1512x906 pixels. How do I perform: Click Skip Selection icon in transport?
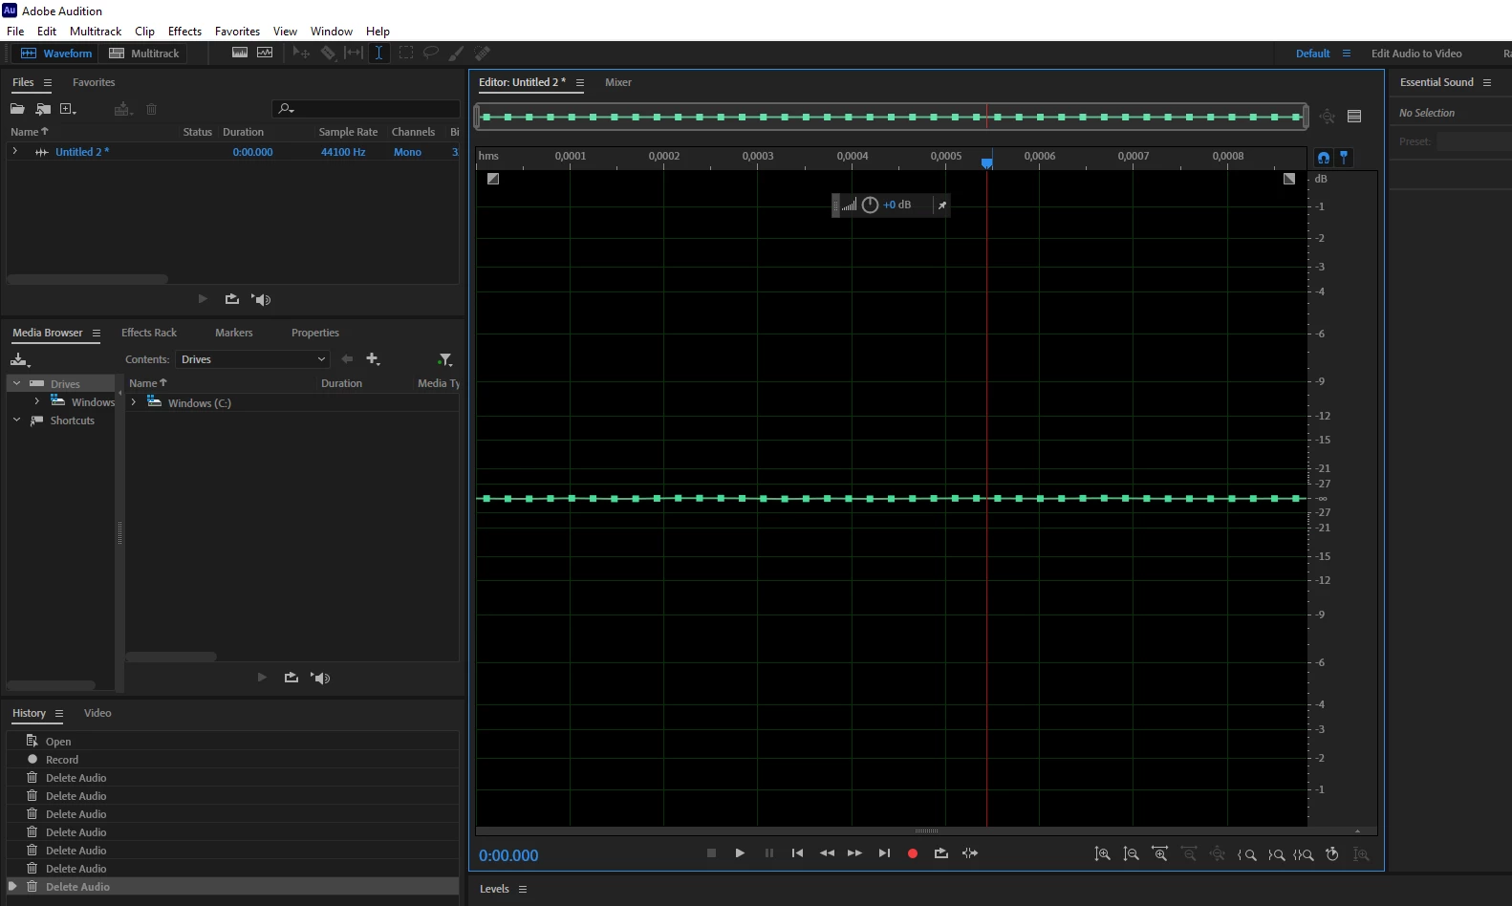[970, 853]
